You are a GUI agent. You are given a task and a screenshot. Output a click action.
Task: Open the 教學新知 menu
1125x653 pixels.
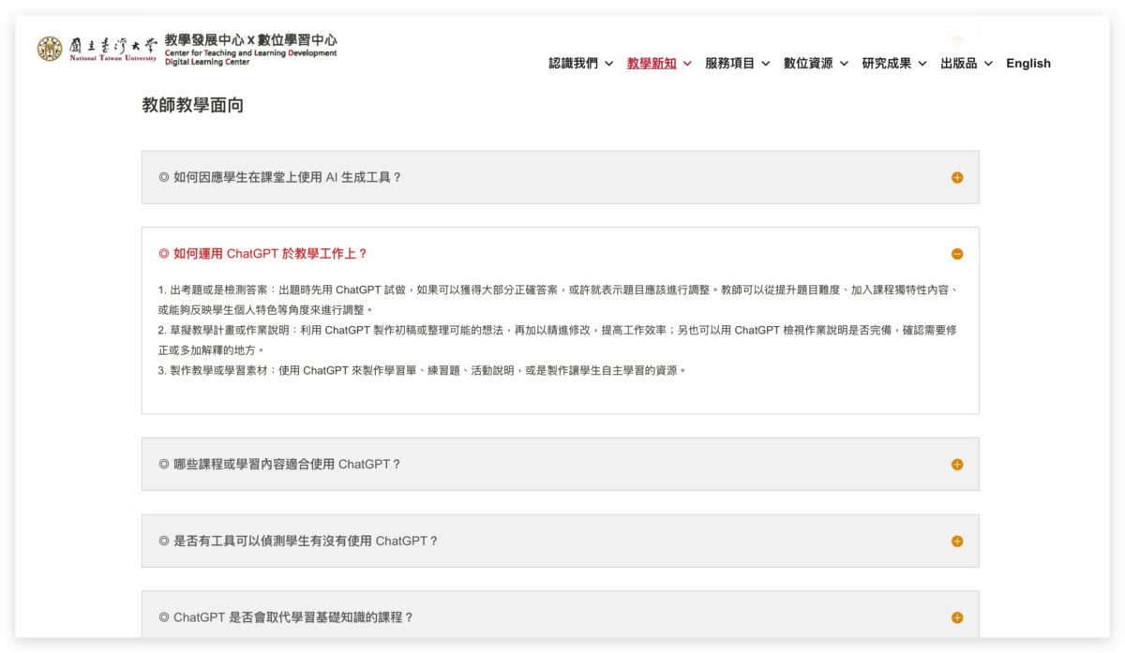tap(652, 64)
